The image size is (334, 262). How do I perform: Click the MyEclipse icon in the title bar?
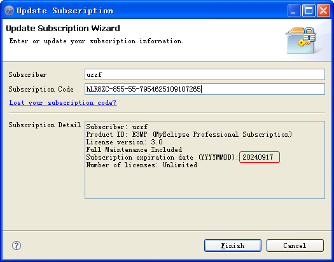[9, 10]
